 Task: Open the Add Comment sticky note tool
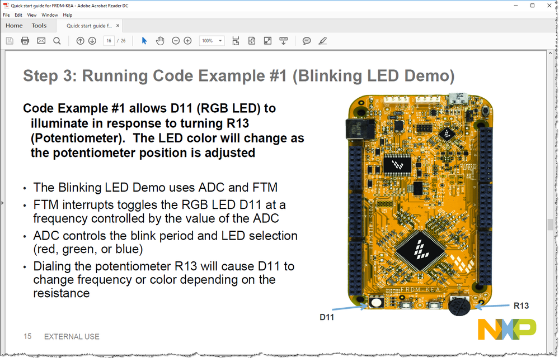(307, 40)
